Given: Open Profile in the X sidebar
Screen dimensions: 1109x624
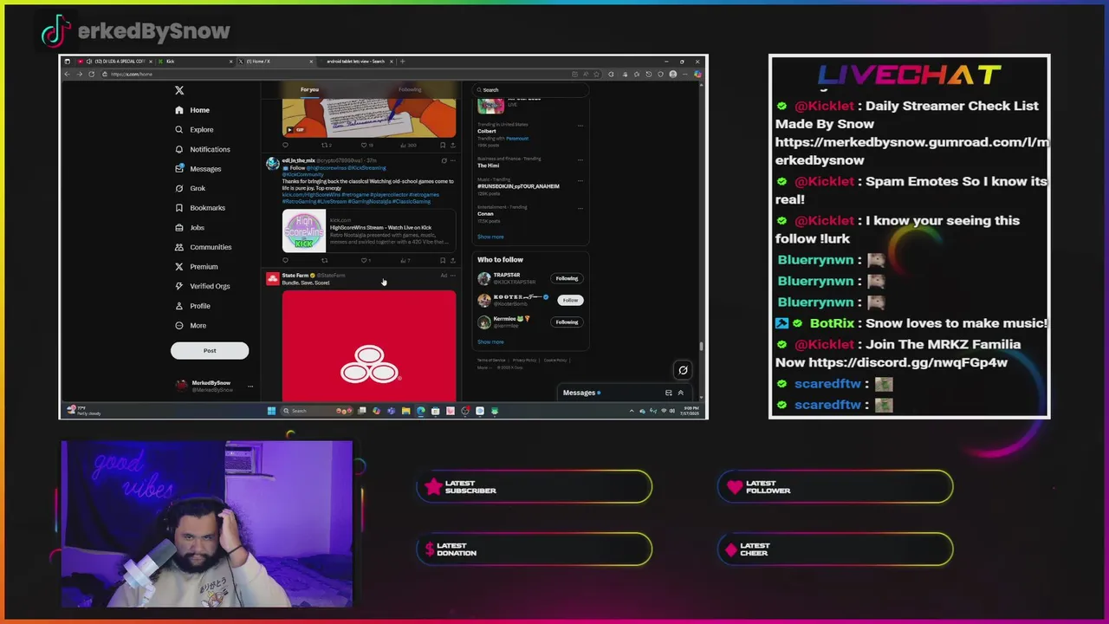Looking at the screenshot, I should pyautogui.click(x=192, y=306).
